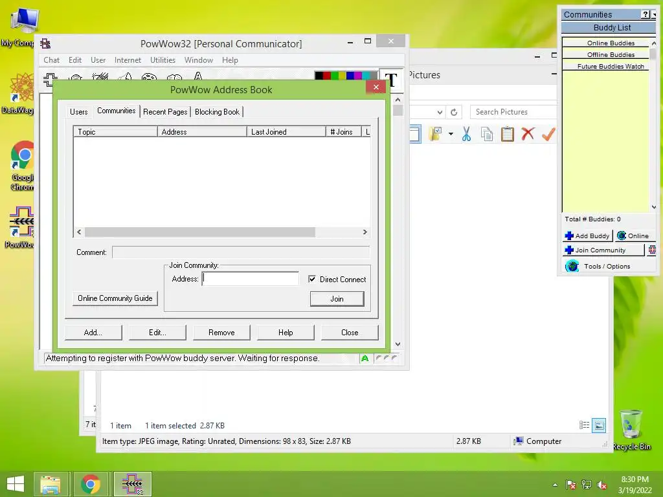This screenshot has width=663, height=497.
Task: Open the Utilities menu
Action: [163, 60]
